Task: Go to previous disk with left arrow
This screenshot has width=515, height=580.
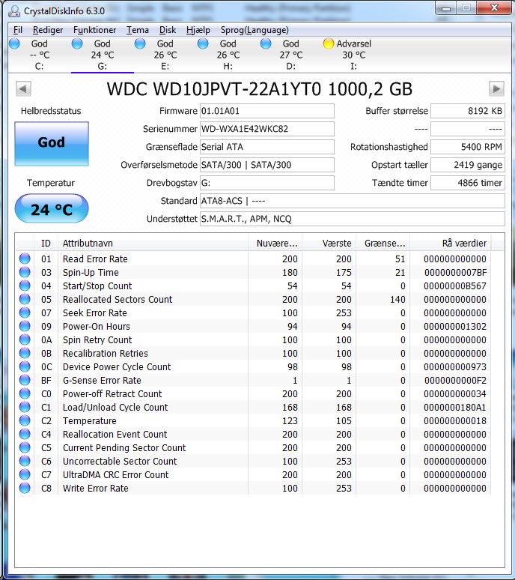Action: point(23,88)
